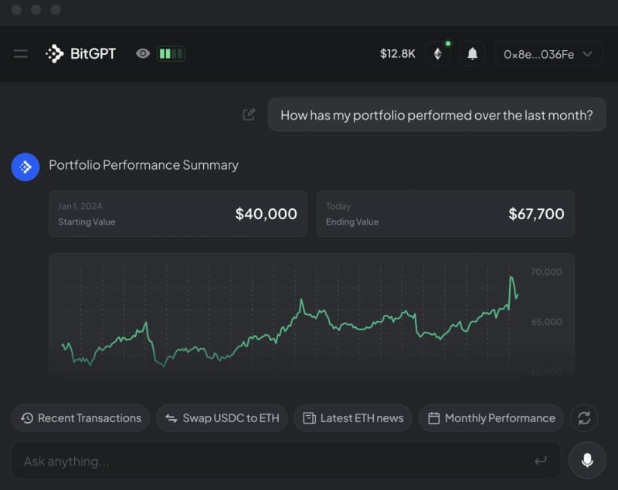Click the Ethereum network icon in header
Viewport: 618px width, 490px height.
[x=438, y=53]
